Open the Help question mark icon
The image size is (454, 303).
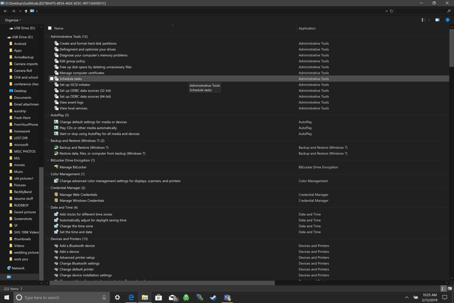[447, 20]
